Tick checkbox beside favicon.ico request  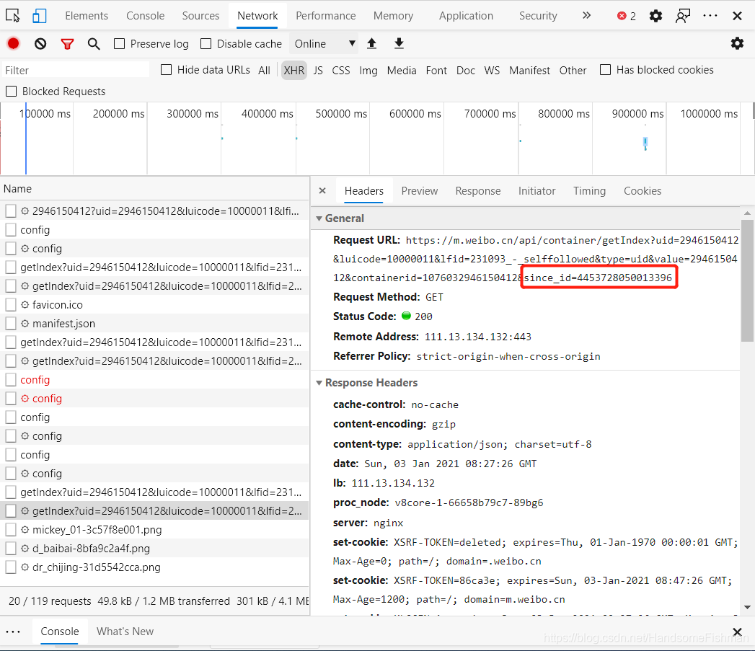coord(11,305)
